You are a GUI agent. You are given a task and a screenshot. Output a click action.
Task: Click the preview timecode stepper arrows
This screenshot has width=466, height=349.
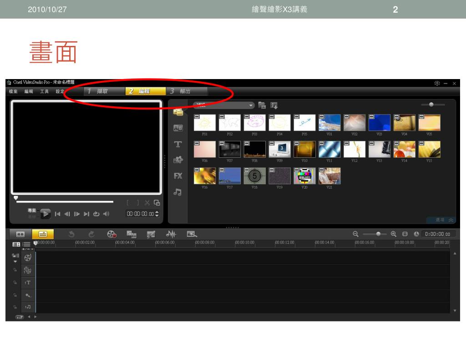click(157, 214)
